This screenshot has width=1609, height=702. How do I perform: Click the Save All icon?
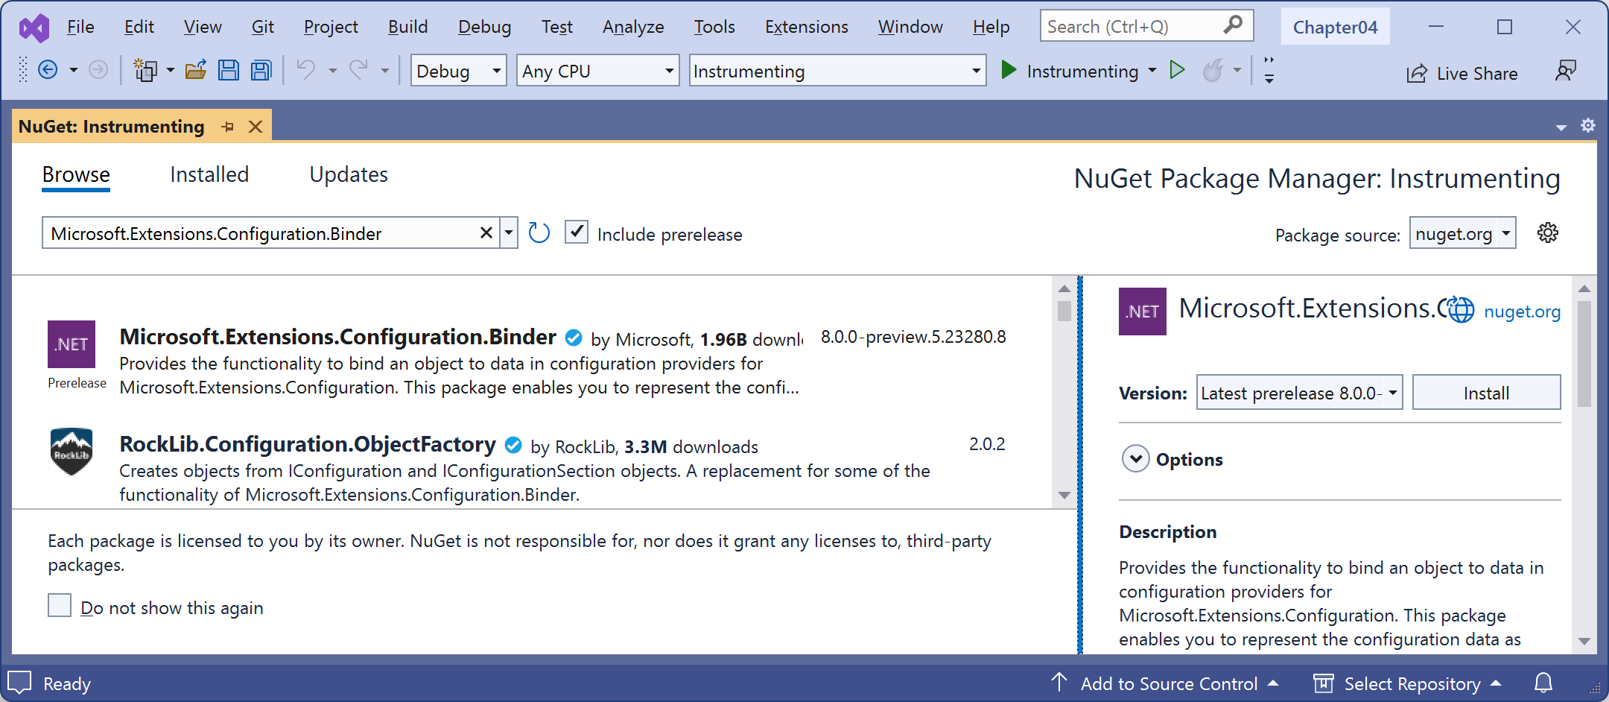[x=261, y=70]
